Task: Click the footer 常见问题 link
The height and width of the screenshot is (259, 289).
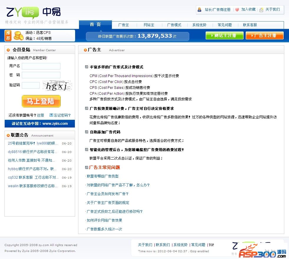Action: 198,245
